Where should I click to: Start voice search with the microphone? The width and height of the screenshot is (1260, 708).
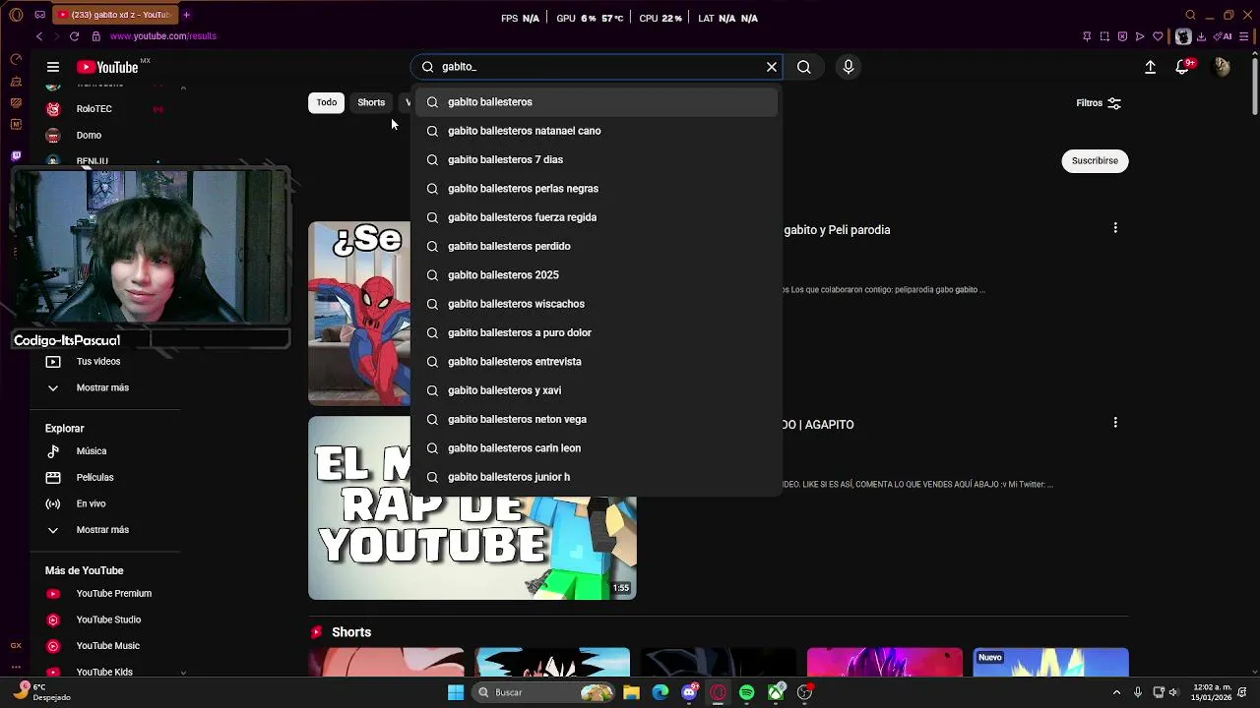pos(849,67)
